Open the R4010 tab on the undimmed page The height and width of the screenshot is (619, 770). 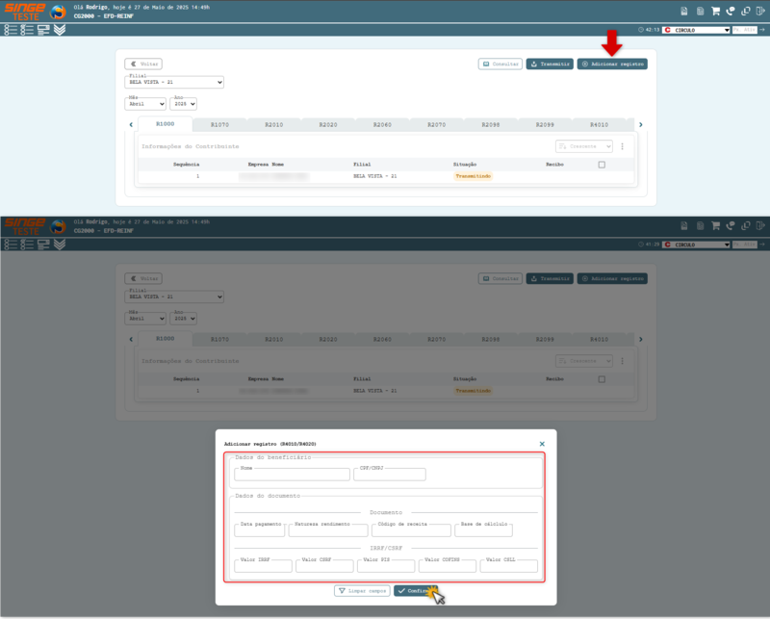[599, 124]
